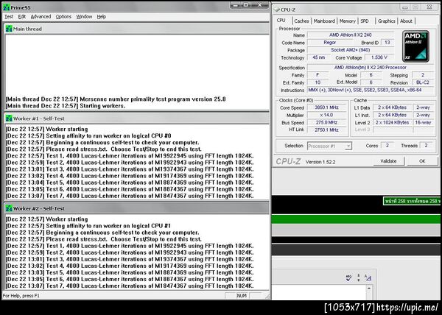Click the Worker #2 'logical CPU #1' affinity line
The height and width of the screenshot is (315, 442).
(88, 226)
